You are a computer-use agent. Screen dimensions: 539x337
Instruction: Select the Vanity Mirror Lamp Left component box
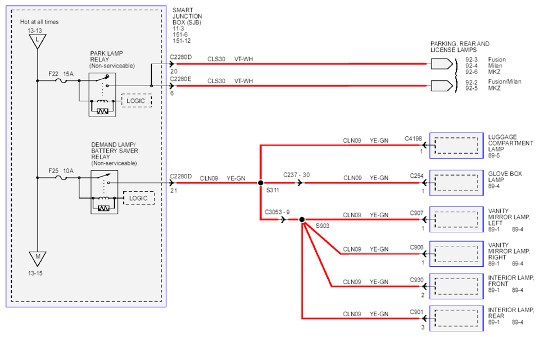pyautogui.click(x=456, y=219)
